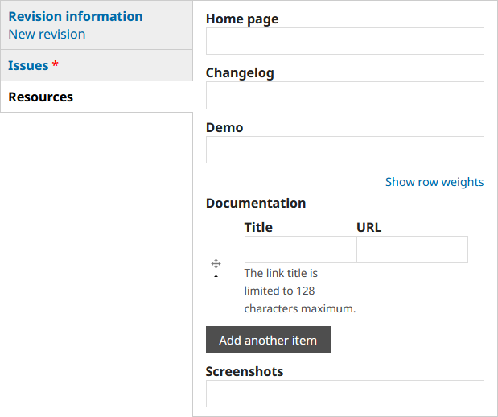Show row weights for Documentation
The width and height of the screenshot is (498, 417).
point(434,182)
